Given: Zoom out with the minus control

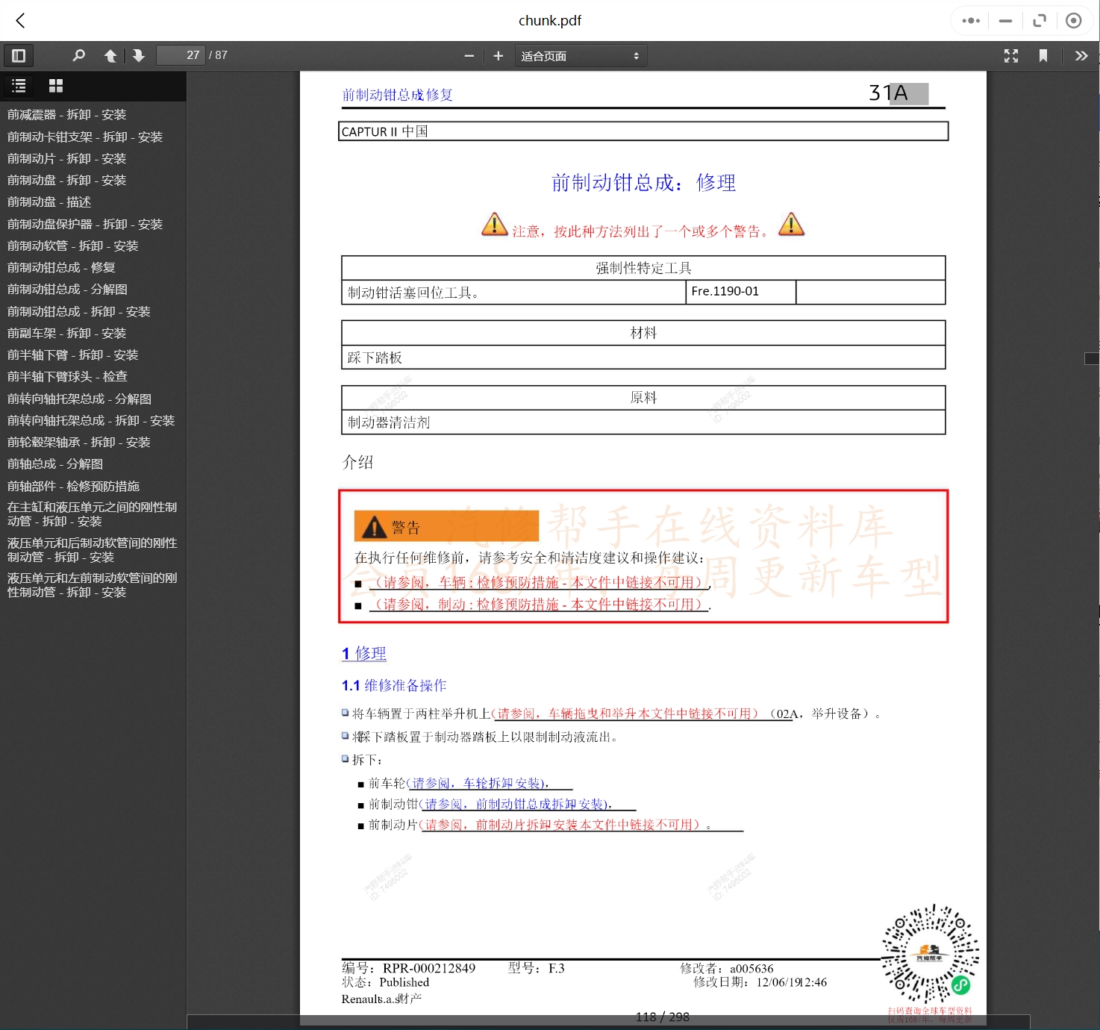Looking at the screenshot, I should coord(469,55).
